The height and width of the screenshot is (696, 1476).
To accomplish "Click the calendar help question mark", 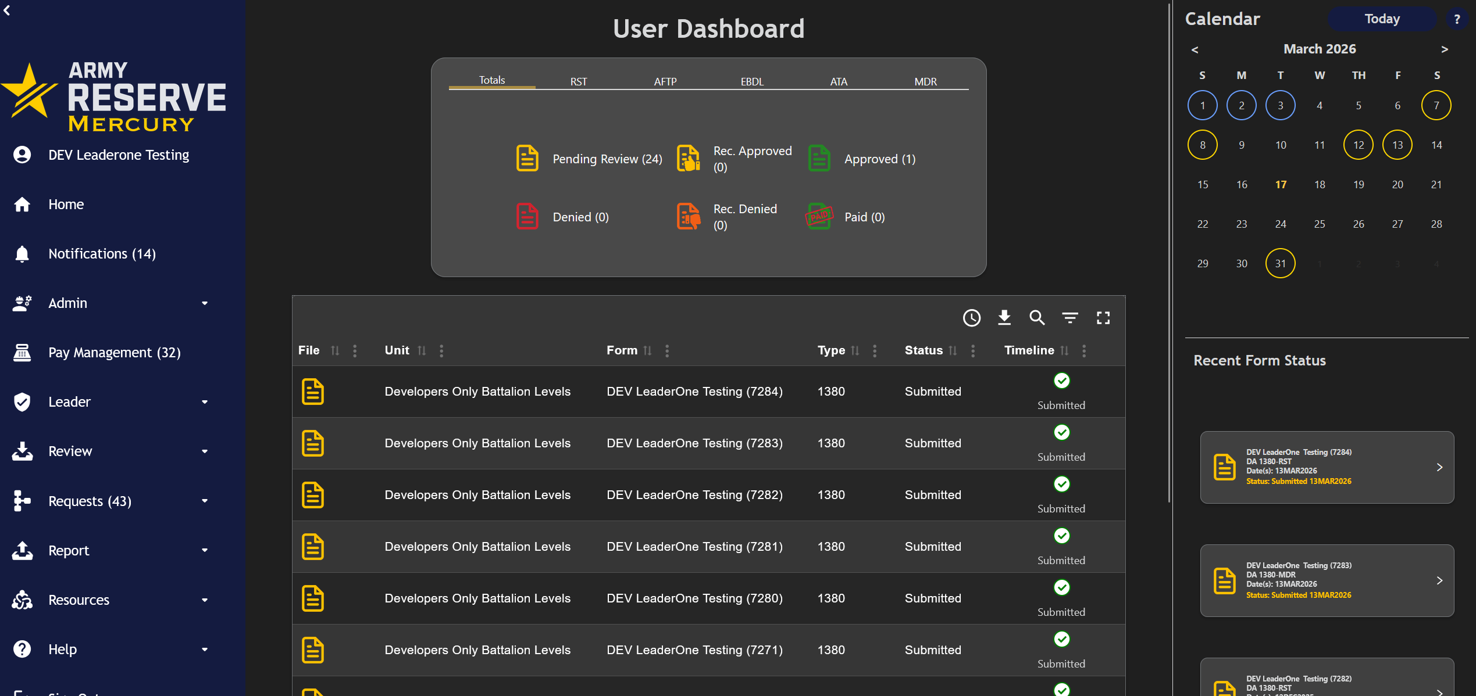I will [x=1457, y=19].
